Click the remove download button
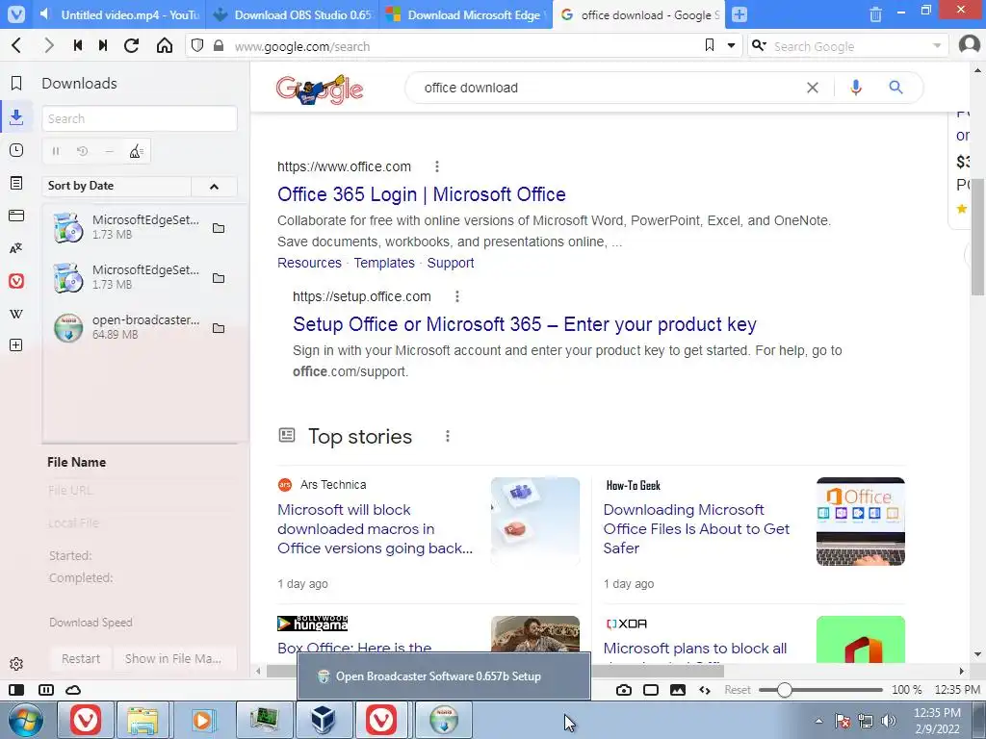This screenshot has width=986, height=739. [109, 151]
